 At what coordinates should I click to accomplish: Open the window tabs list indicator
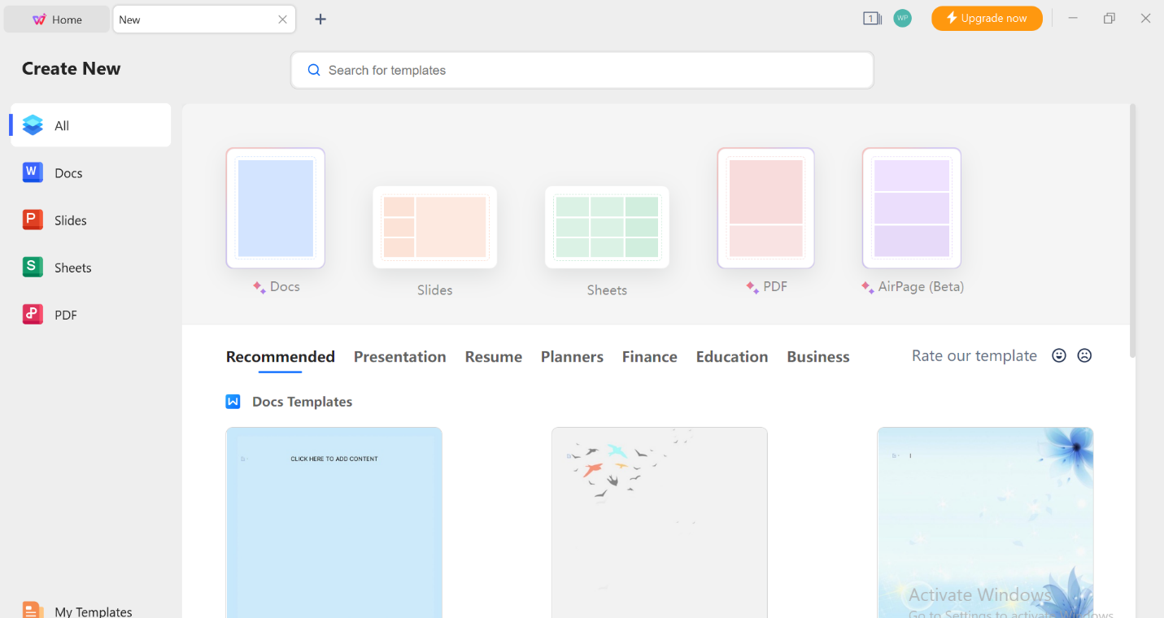point(872,17)
